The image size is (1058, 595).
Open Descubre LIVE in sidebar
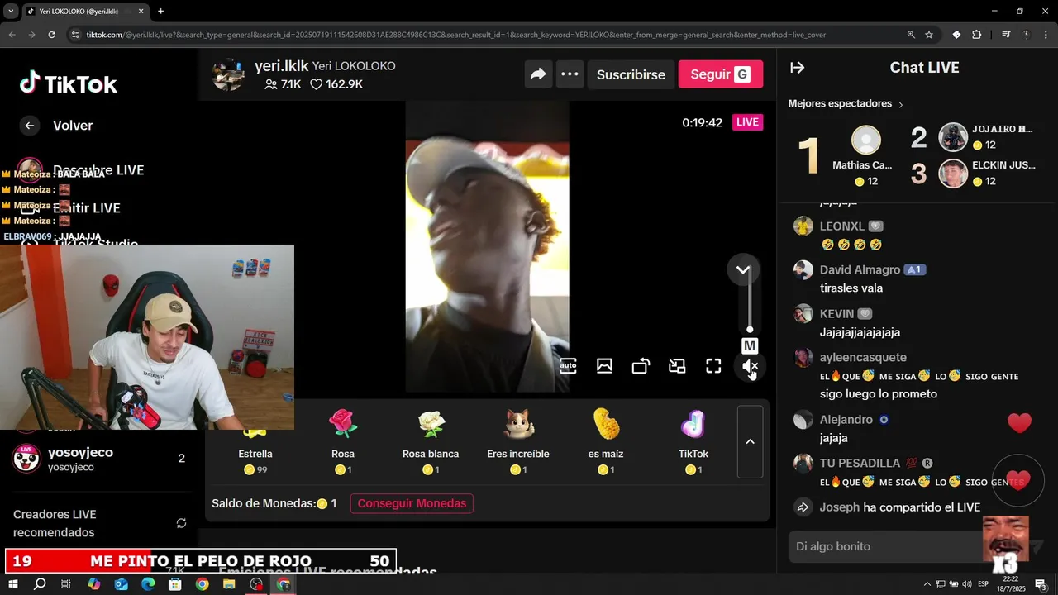(98, 170)
